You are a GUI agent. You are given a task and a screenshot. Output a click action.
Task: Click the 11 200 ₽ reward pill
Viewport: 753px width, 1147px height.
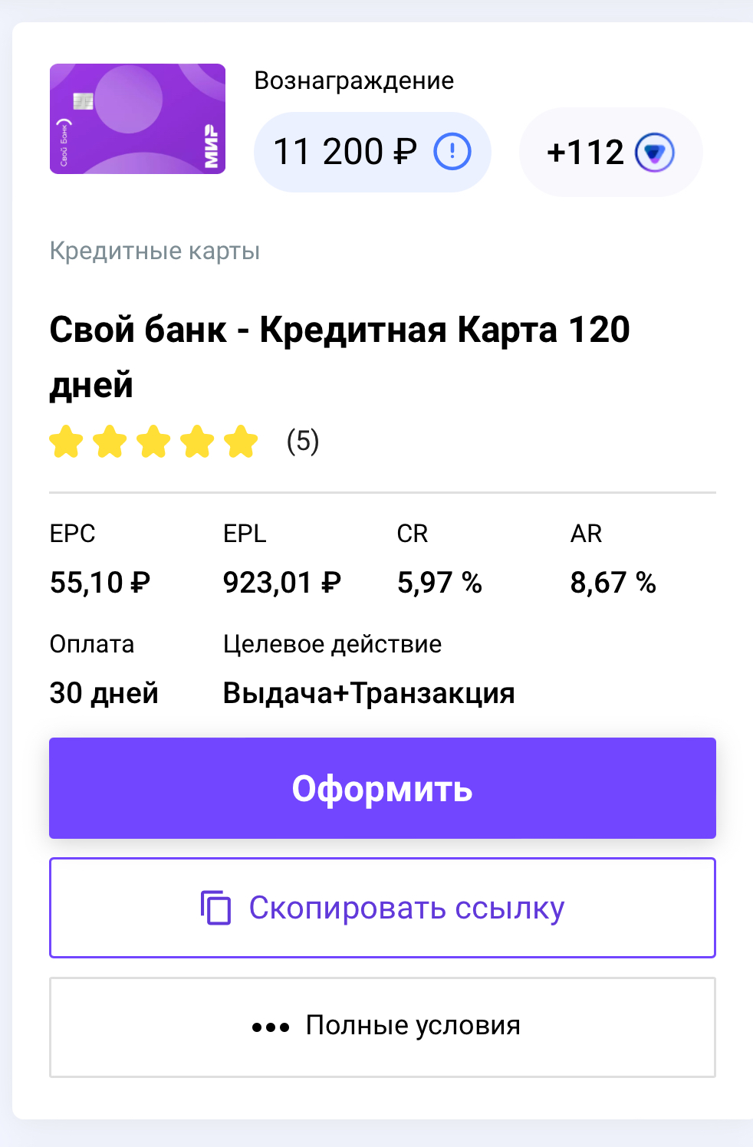click(373, 152)
